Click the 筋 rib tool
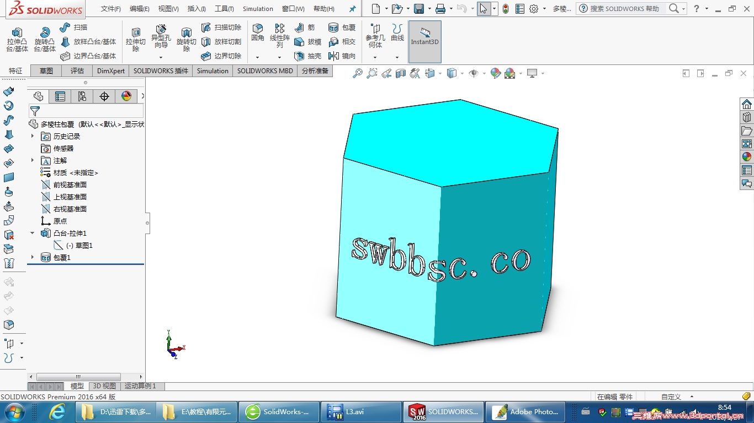Viewport: 754px width, 423px height. [x=305, y=28]
